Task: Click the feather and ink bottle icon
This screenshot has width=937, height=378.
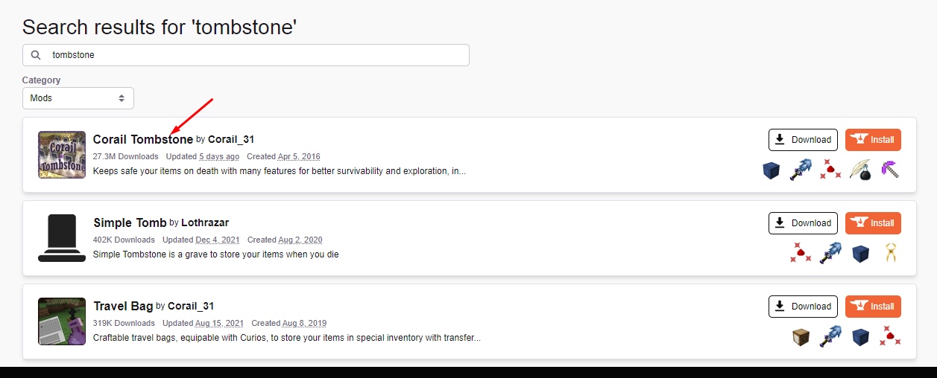Action: coord(859,170)
